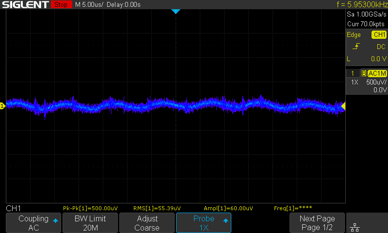
Task: Click the rising edge trigger slope icon
Action: pos(356,47)
